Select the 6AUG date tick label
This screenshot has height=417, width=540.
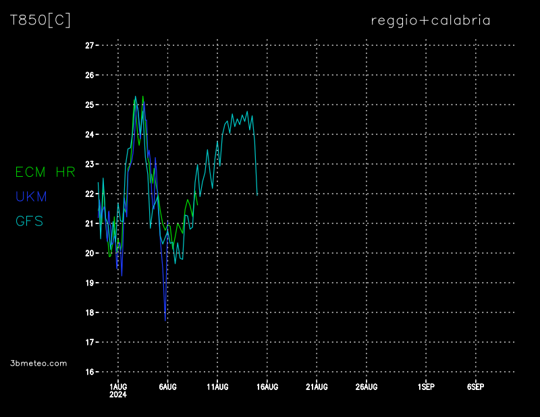tap(167, 387)
